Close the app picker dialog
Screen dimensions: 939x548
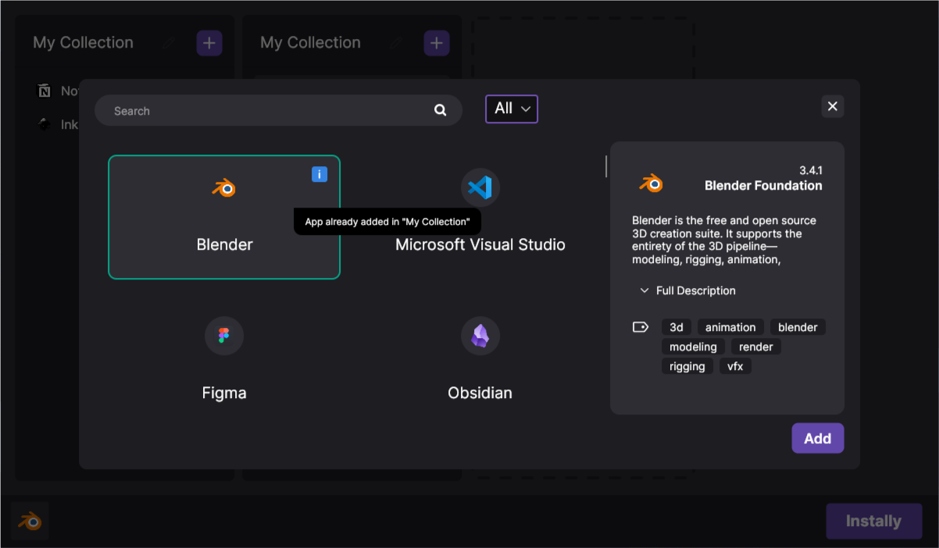pos(833,106)
